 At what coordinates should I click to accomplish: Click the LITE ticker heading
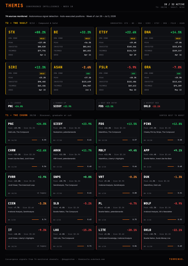coord(102,230)
